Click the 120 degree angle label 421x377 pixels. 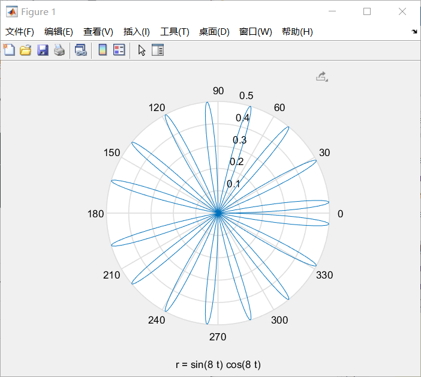coord(157,107)
